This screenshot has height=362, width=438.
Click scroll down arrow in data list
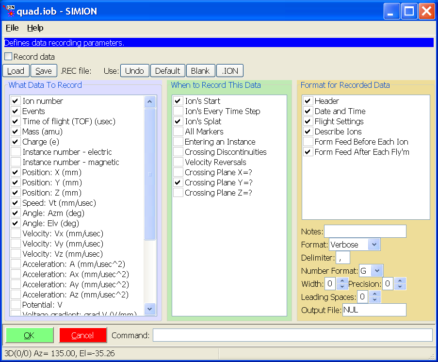click(150, 309)
